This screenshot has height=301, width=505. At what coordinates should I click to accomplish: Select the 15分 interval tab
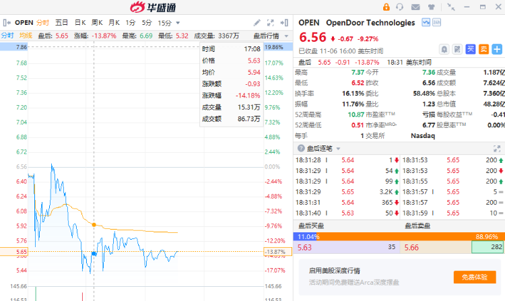164,23
